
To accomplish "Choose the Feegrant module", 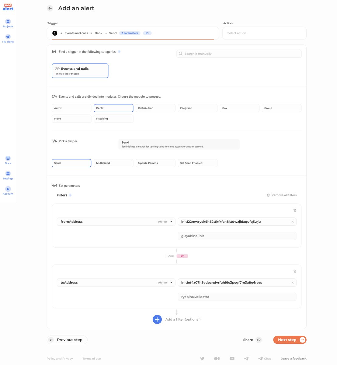I will pyautogui.click(x=197, y=108).
